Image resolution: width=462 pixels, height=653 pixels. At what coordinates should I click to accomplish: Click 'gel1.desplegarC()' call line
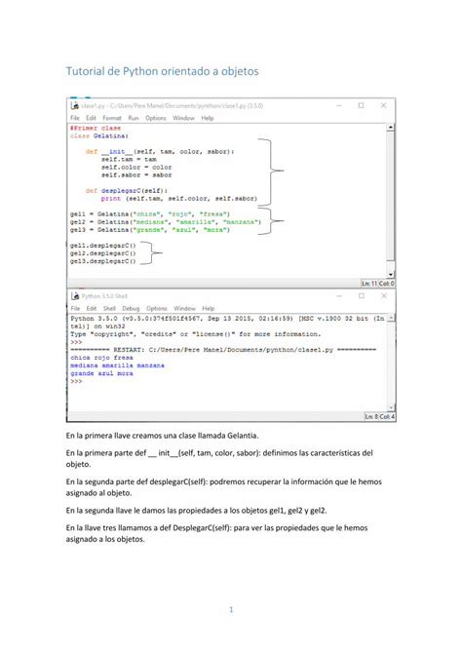[103, 246]
